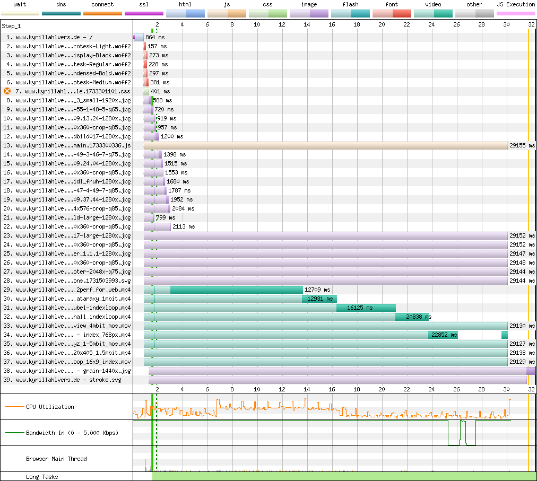537x481 pixels.
Task: Click the JS Execution legend label
Action: [x=516, y=4]
